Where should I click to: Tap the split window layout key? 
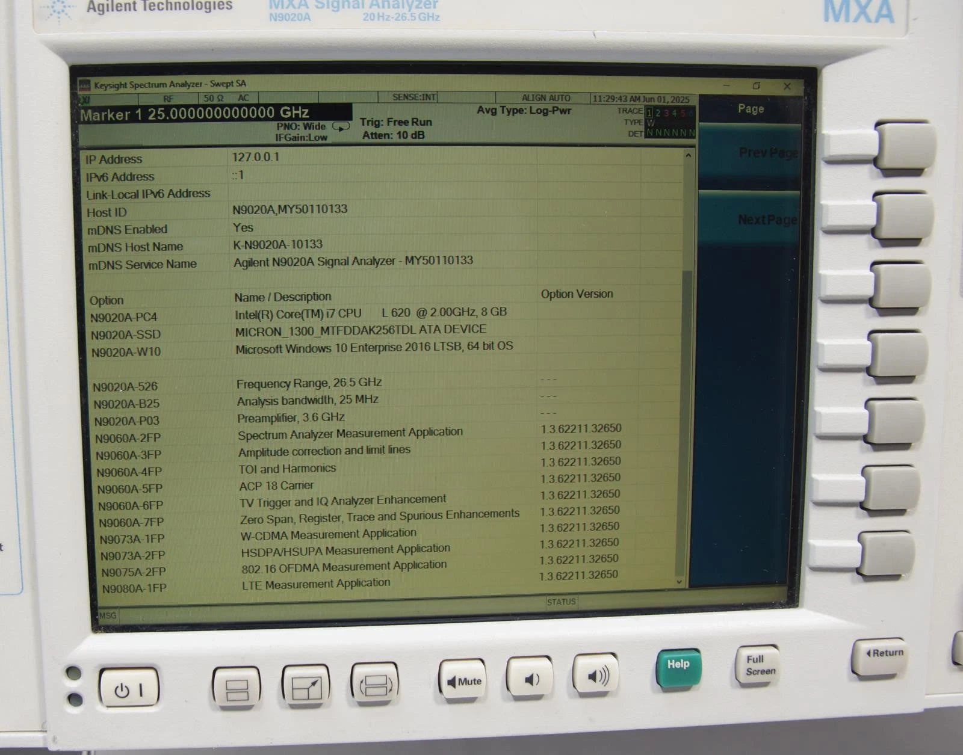point(237,688)
